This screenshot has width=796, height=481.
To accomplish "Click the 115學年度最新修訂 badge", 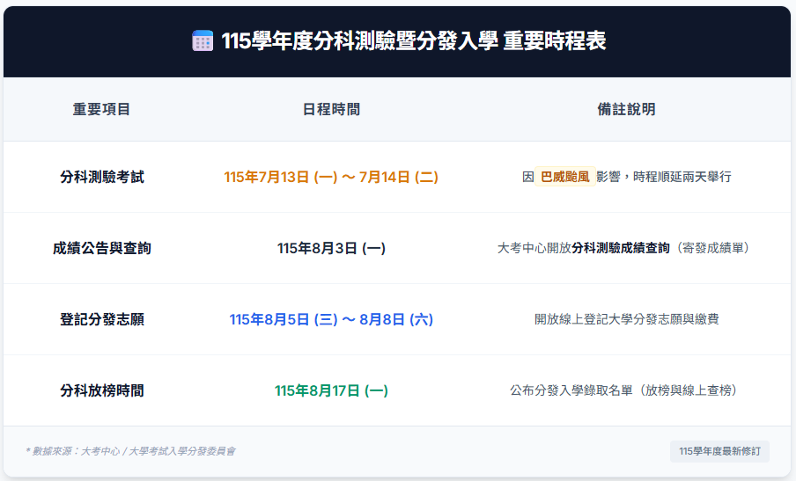I will click(719, 451).
